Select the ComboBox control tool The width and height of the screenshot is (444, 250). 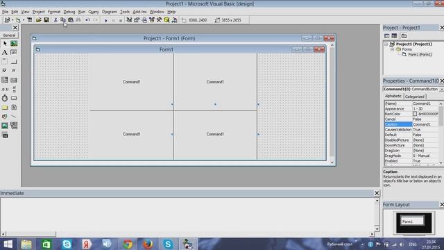pyautogui.click(x=5, y=80)
